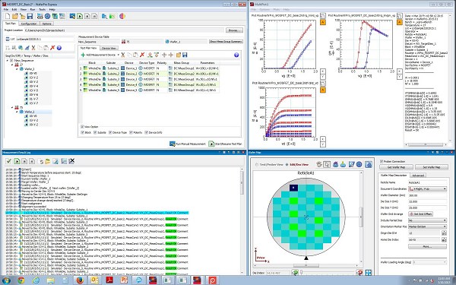Image resolution: width=456 pixels, height=285 pixels.
Task: Toggle the Device Info column checkbox
Action: click(x=146, y=132)
